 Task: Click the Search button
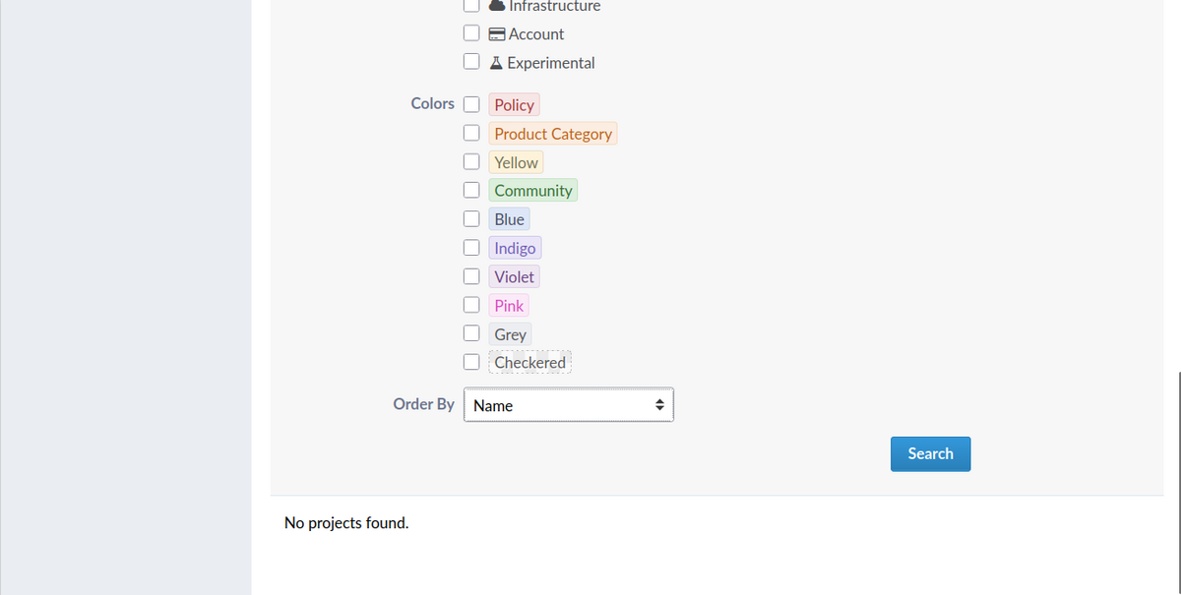coord(930,454)
